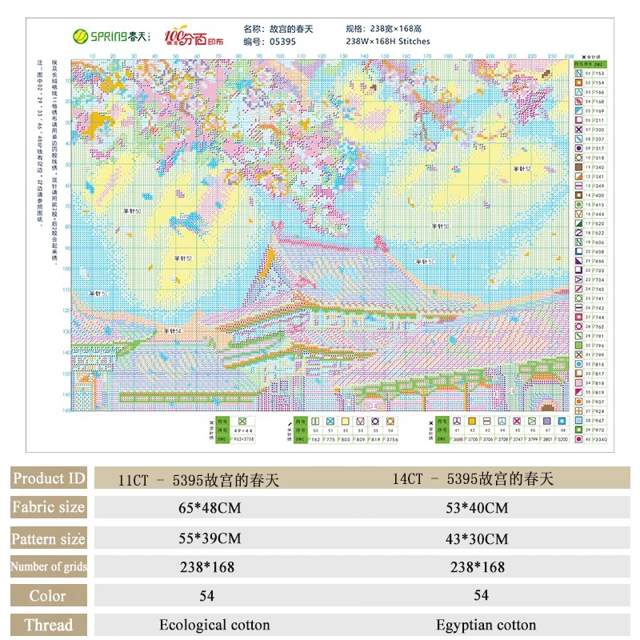Click the triangle symbol for 21 P666
640x640 pixels.
pos(578,262)
